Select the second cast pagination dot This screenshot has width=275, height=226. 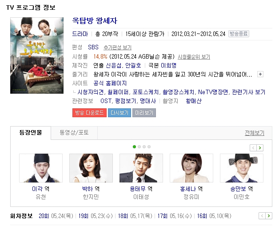pos(139,147)
